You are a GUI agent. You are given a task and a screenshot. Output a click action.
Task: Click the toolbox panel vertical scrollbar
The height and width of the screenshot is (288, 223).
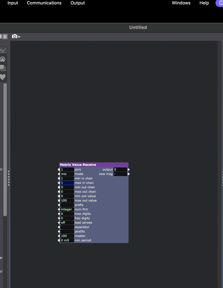click(5, 150)
